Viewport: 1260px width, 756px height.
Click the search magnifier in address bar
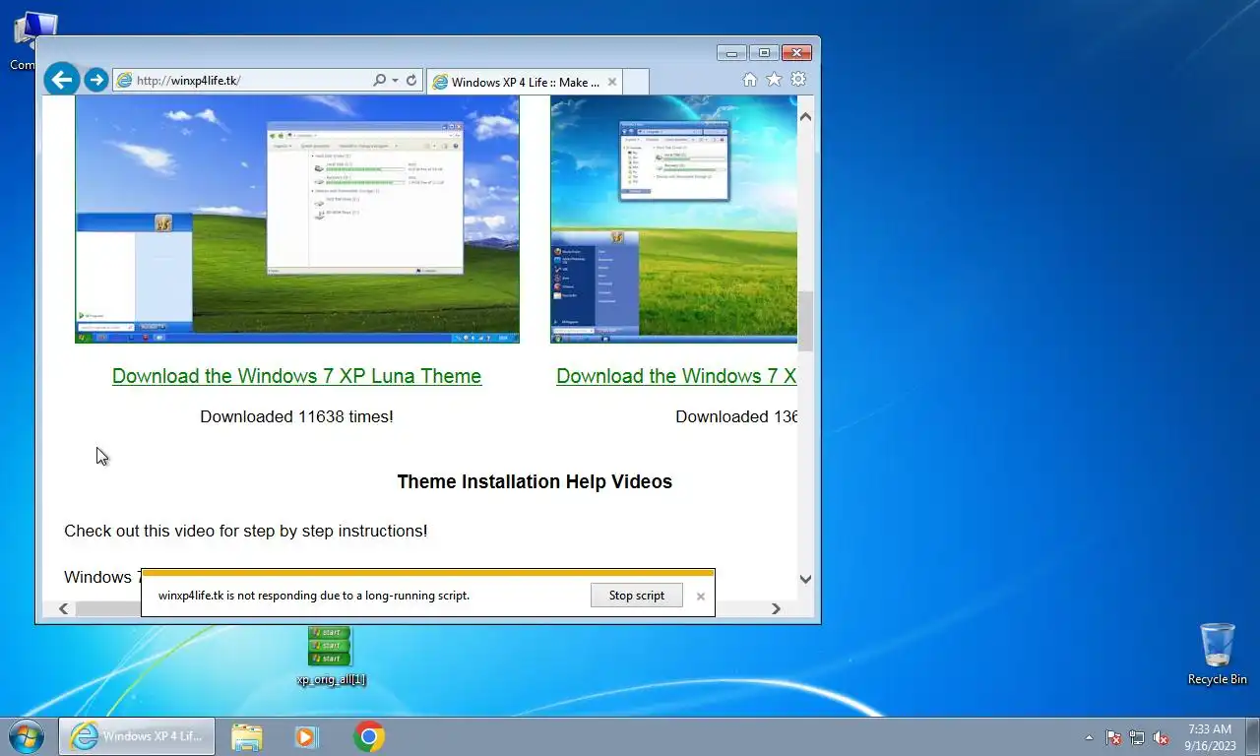pos(379,81)
